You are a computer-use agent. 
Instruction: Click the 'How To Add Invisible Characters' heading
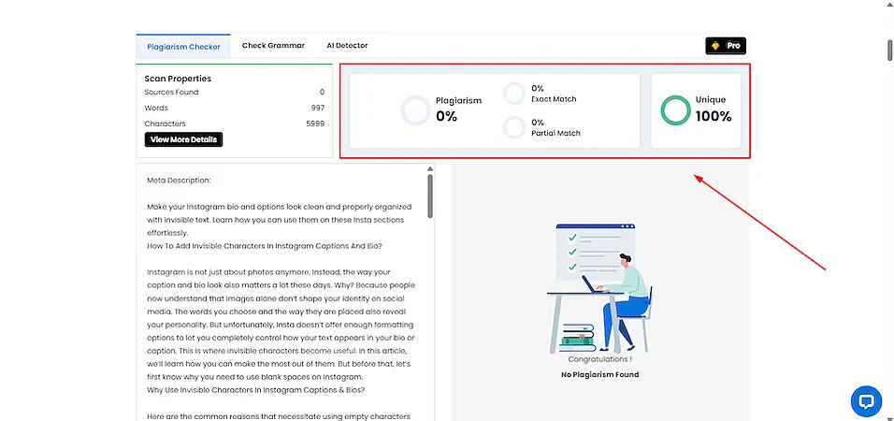tap(264, 246)
